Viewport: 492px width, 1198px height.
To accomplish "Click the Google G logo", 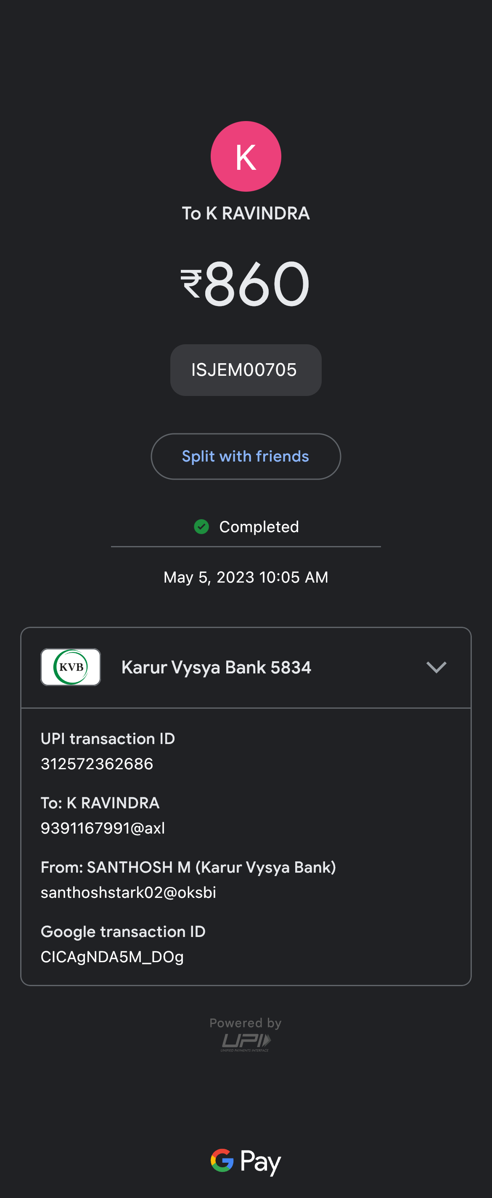I will [x=222, y=1160].
